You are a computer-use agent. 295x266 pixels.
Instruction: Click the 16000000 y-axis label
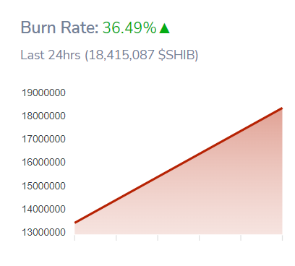pos(43,162)
